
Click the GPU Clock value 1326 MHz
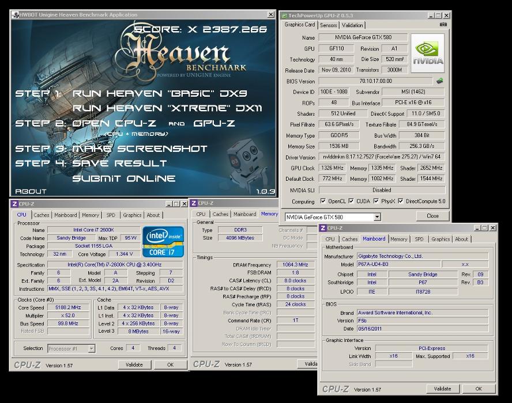point(332,168)
